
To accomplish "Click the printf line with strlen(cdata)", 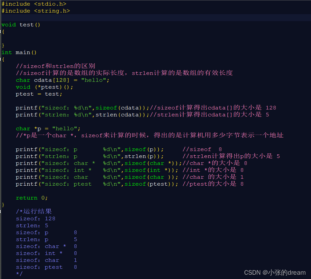I will (143, 115).
